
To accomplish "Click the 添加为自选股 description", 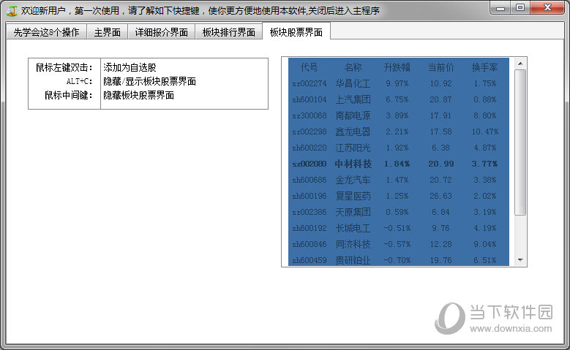I will [130, 67].
